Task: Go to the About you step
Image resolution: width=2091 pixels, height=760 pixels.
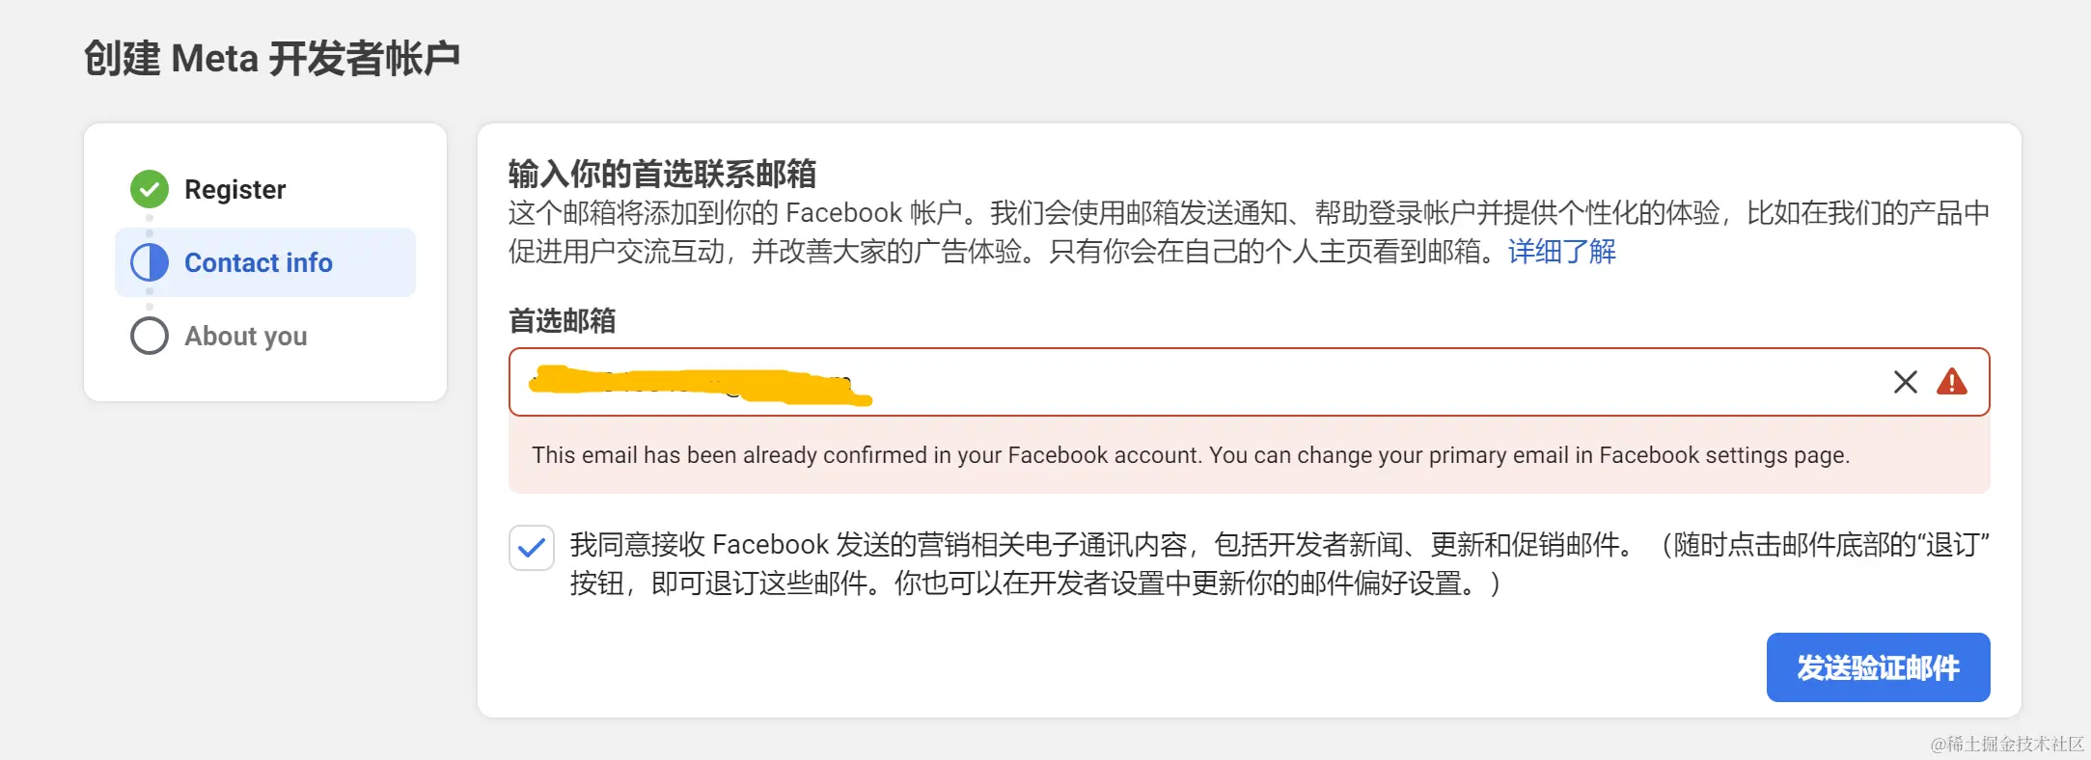Action: (245, 336)
